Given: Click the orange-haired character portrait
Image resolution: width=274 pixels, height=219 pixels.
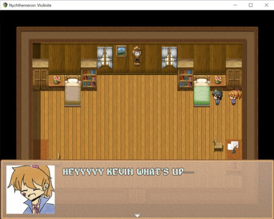Looking at the screenshot, I should click(x=30, y=190).
